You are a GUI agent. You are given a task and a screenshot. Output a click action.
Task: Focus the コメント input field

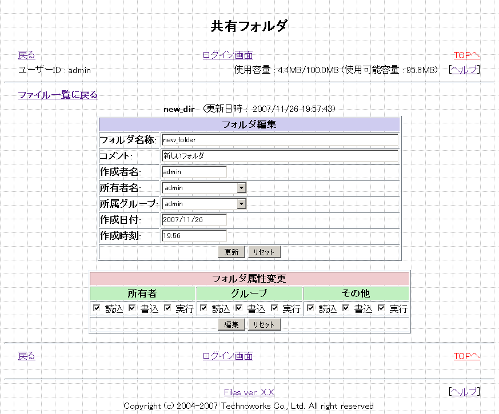coord(280,156)
